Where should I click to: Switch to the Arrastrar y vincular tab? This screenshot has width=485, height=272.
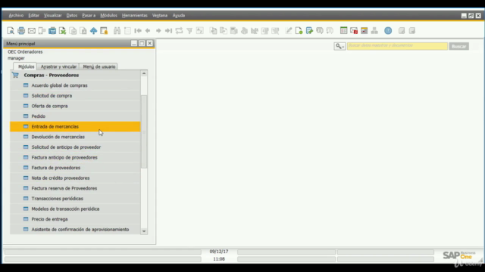(x=58, y=66)
